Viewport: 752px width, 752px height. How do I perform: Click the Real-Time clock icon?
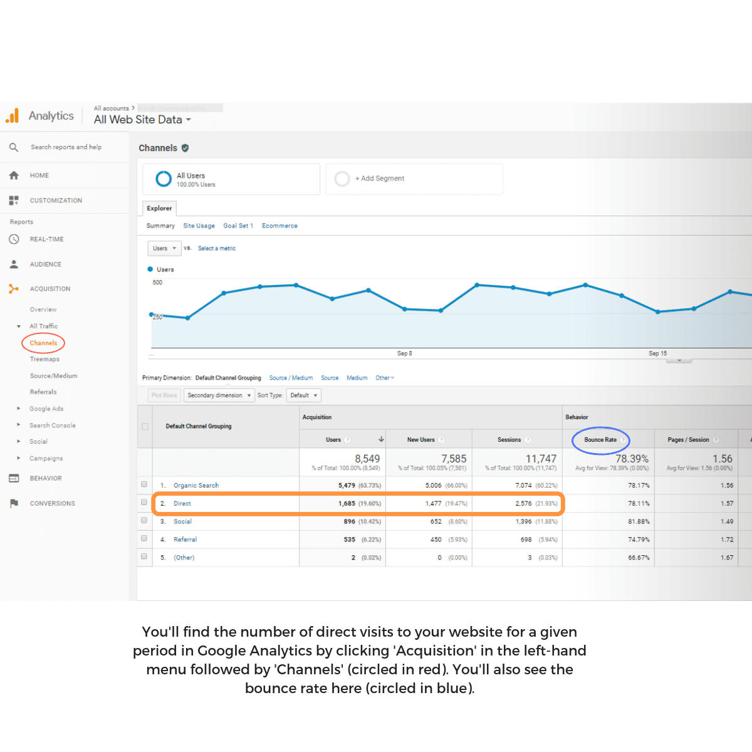click(14, 239)
